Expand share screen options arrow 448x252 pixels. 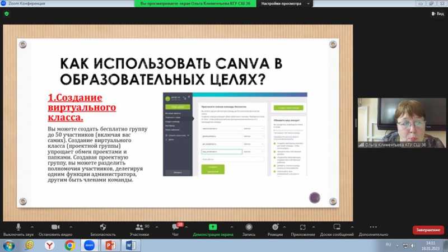coord(232,227)
